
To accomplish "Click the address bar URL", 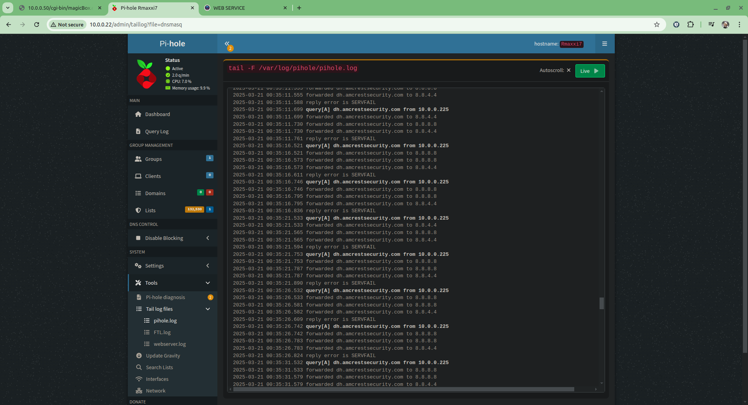I will coord(136,25).
